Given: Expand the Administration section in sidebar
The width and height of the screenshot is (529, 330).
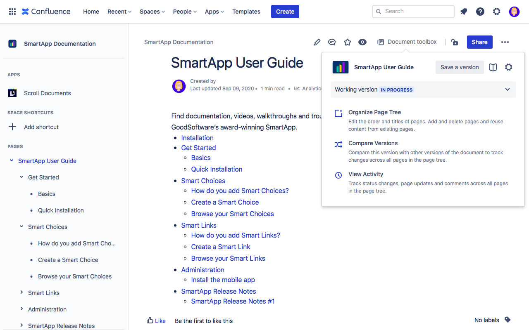Looking at the screenshot, I should click(22, 309).
